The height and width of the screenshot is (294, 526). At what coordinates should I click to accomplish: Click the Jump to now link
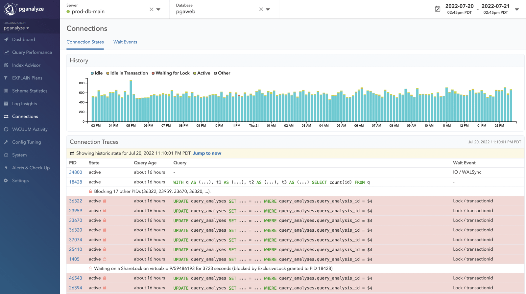(207, 153)
